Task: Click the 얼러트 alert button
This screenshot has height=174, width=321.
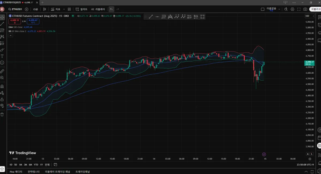Action: [x=82, y=9]
